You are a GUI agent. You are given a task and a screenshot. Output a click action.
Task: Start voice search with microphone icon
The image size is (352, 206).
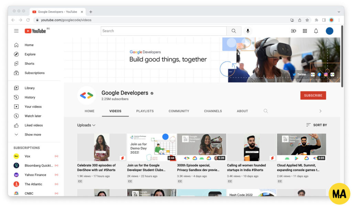click(x=247, y=31)
